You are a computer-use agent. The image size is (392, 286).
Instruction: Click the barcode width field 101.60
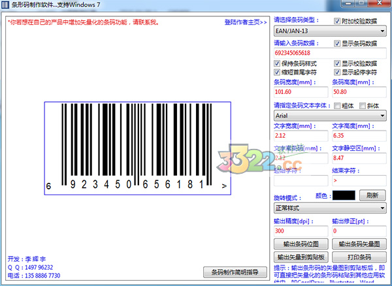pyautogui.click(x=301, y=92)
